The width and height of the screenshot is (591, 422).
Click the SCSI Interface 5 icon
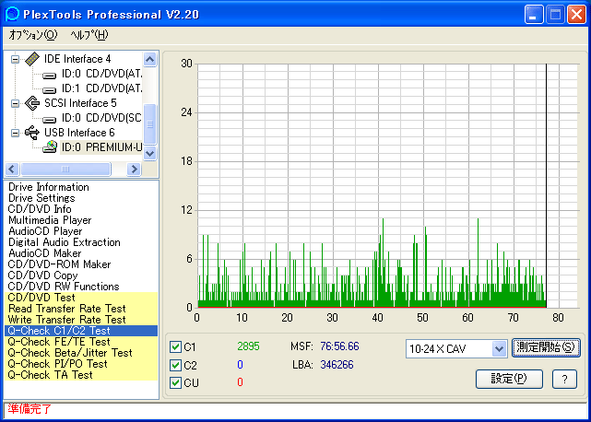(32, 103)
